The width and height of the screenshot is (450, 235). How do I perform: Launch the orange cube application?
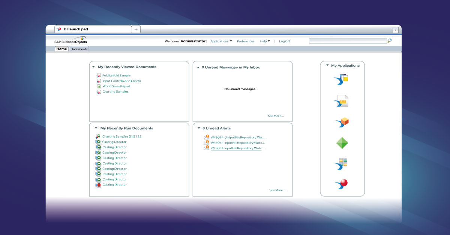[x=342, y=123]
